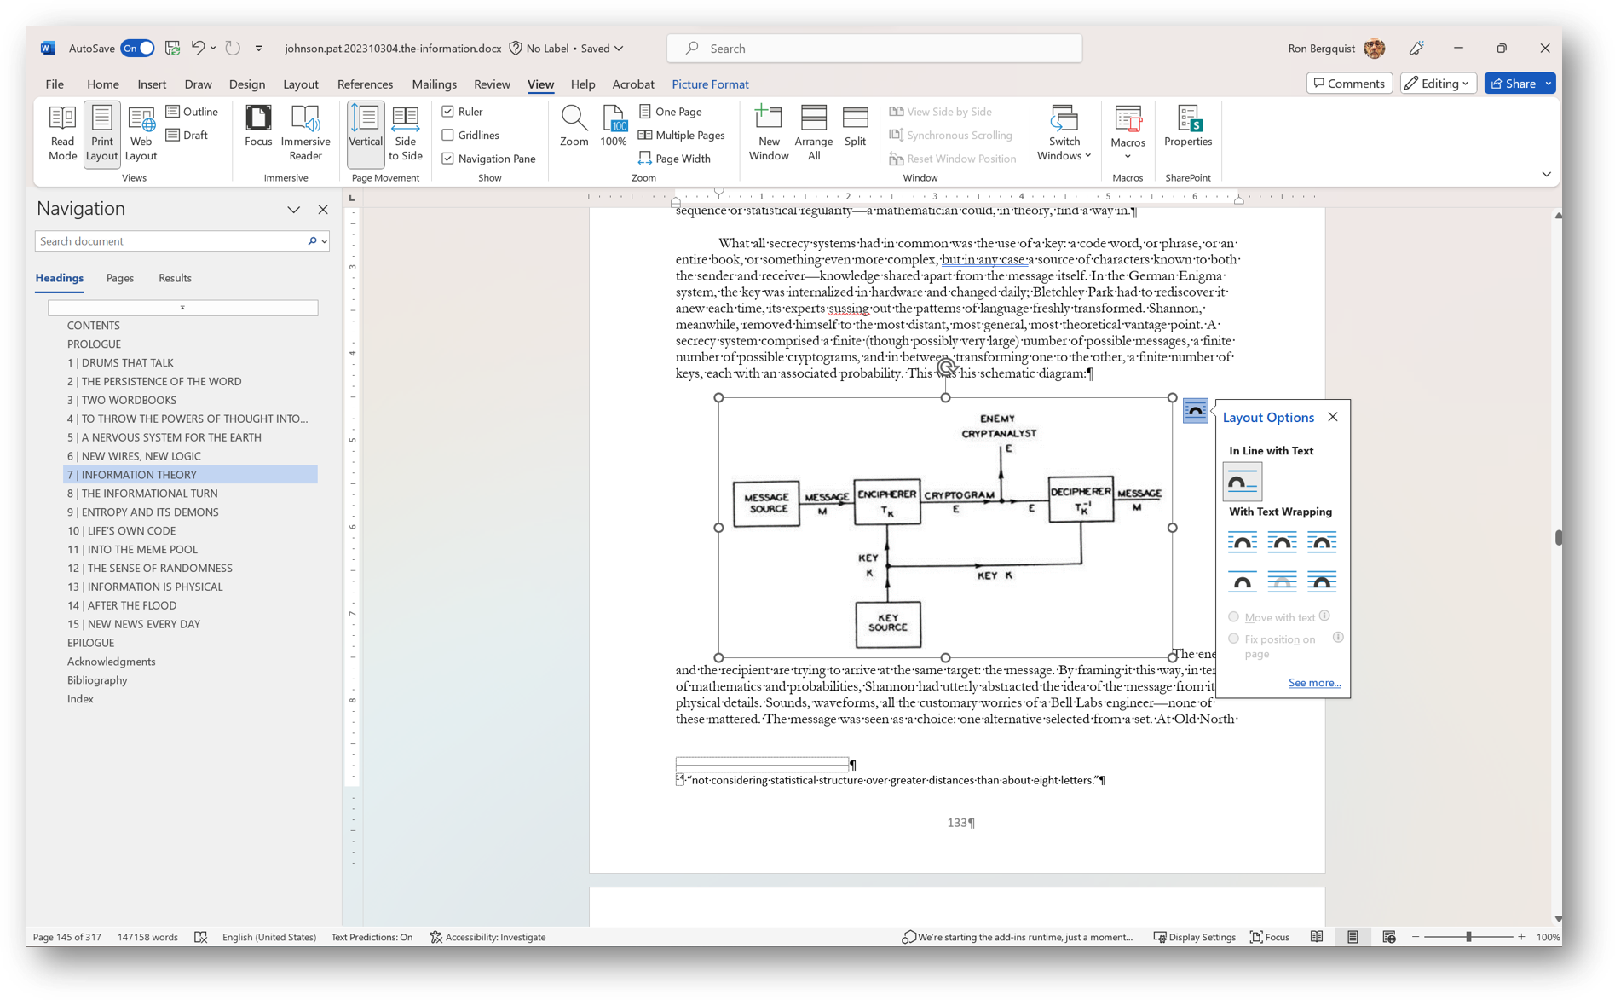Image resolution: width=1615 pixels, height=1000 pixels.
Task: Switch to Read Mode view
Action: coord(61,132)
